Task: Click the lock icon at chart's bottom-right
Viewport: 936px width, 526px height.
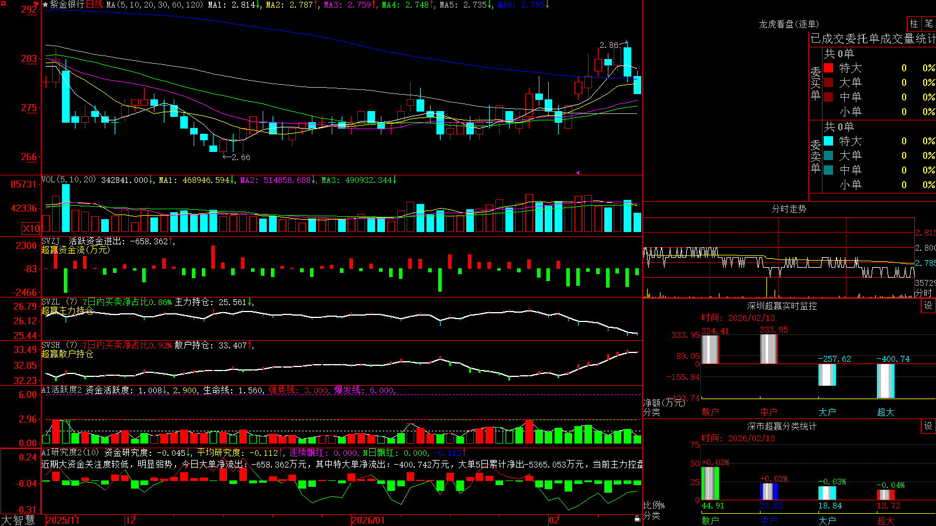Action: (x=637, y=519)
